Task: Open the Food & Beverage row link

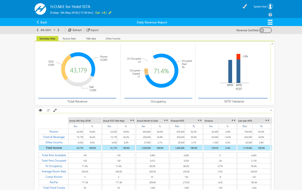Action: 54,137
